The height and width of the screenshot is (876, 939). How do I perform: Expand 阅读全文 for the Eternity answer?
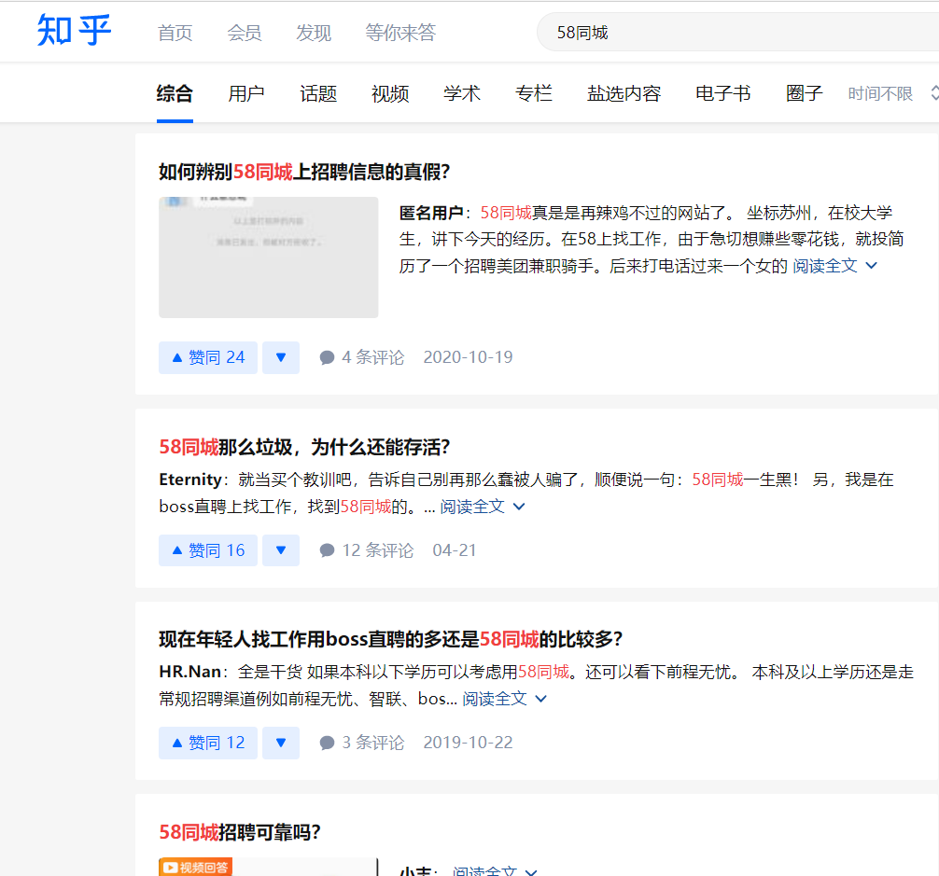(x=483, y=507)
